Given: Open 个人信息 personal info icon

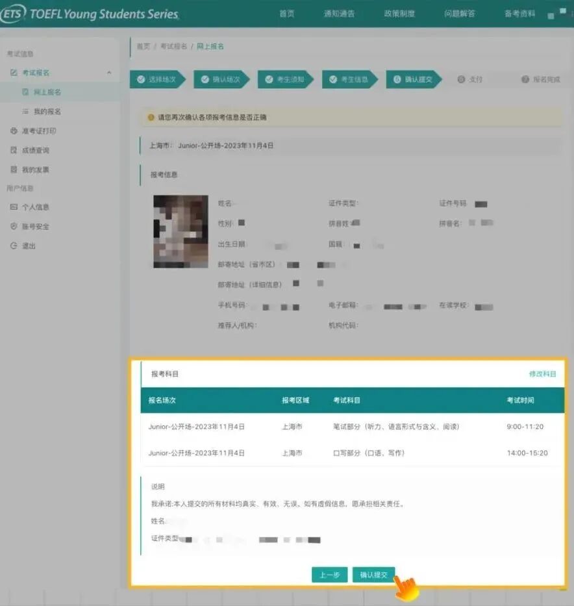Looking at the screenshot, I should pos(14,207).
